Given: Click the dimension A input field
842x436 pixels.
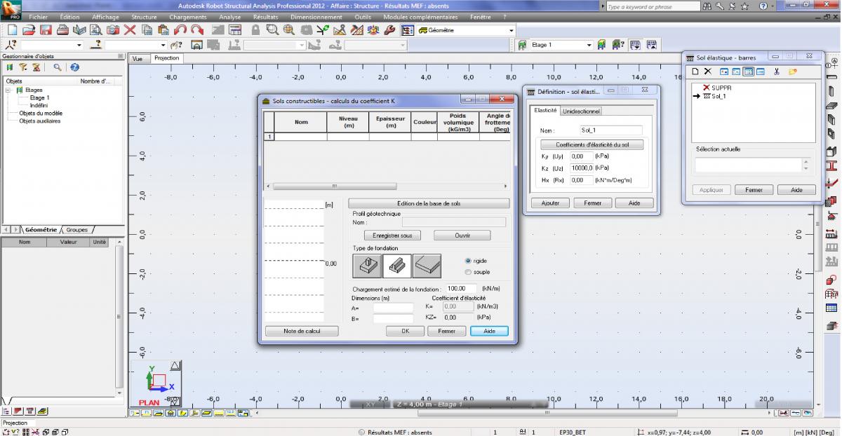Looking at the screenshot, I should coord(394,307).
